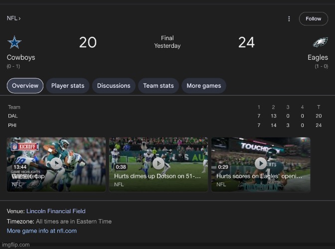The height and width of the screenshot is (249, 335).
Task: Play the Hurts dimes up Dotson video
Action: click(x=159, y=164)
